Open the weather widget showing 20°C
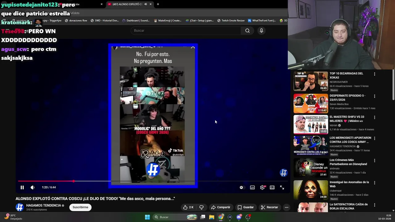Screen dimensions: 395x222 13,217
